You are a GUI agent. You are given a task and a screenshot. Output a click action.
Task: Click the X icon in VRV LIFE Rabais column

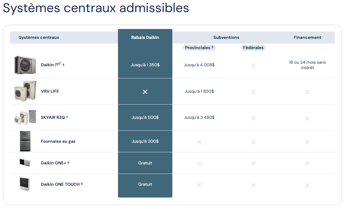(x=145, y=92)
